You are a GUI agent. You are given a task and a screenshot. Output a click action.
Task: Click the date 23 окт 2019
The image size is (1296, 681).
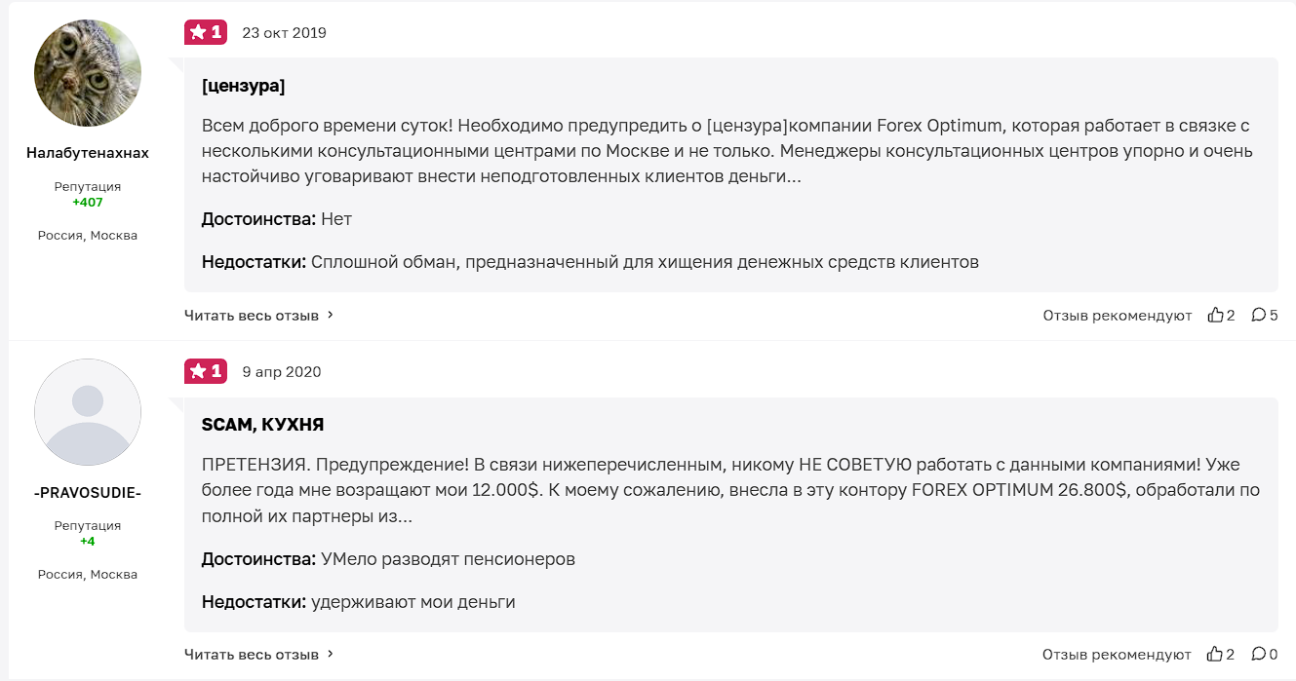pyautogui.click(x=284, y=33)
